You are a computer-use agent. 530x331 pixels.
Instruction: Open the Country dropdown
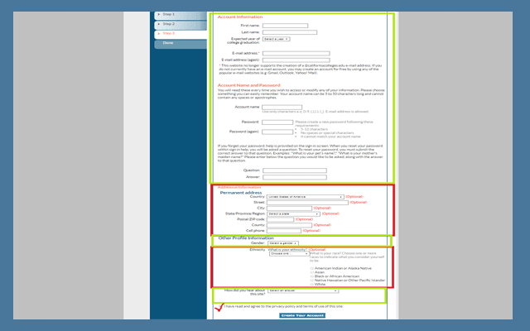[306, 197]
